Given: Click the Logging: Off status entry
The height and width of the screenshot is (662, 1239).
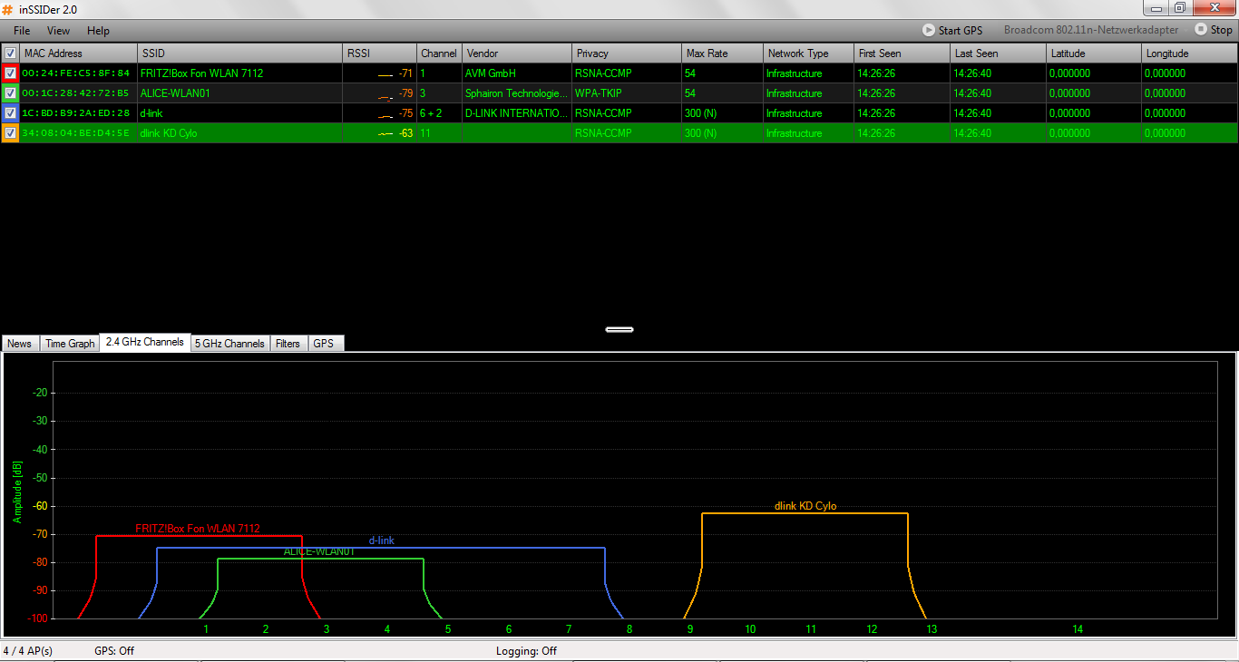Looking at the screenshot, I should 526,651.
